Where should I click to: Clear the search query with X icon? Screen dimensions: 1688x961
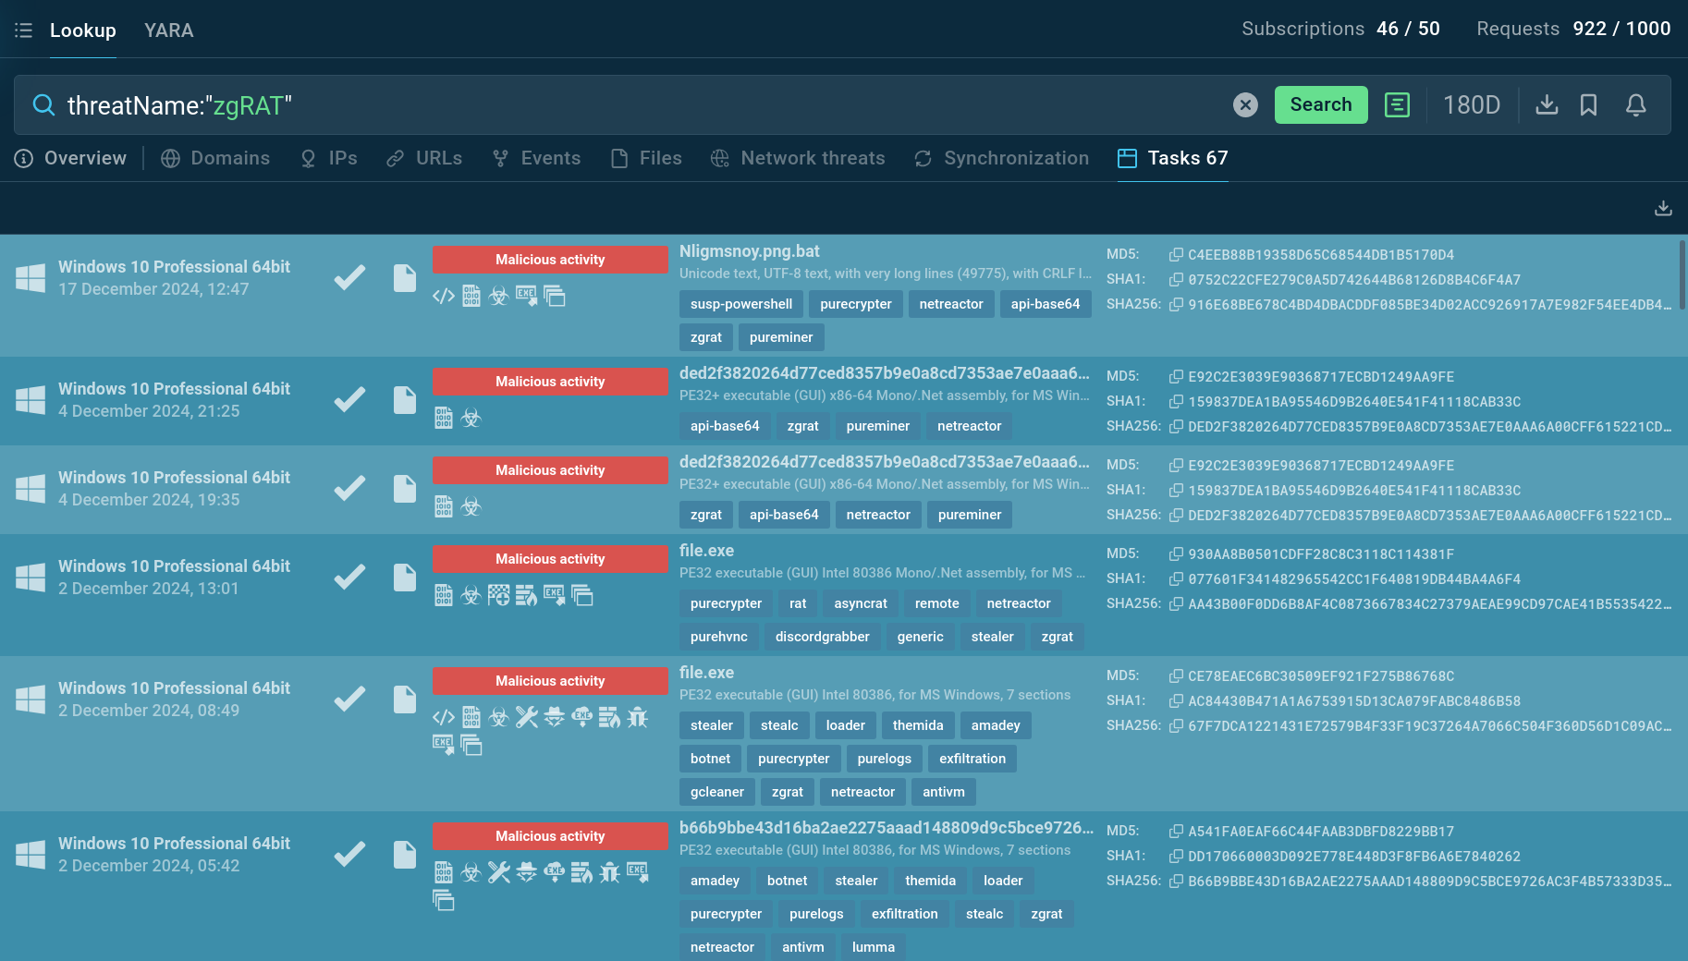click(x=1245, y=105)
